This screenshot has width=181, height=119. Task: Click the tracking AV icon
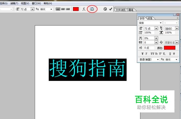point(140,42)
